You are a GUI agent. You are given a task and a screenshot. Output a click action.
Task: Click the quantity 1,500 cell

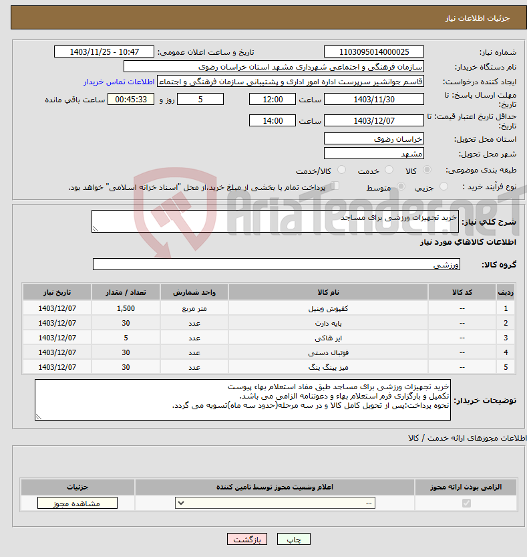(126, 308)
